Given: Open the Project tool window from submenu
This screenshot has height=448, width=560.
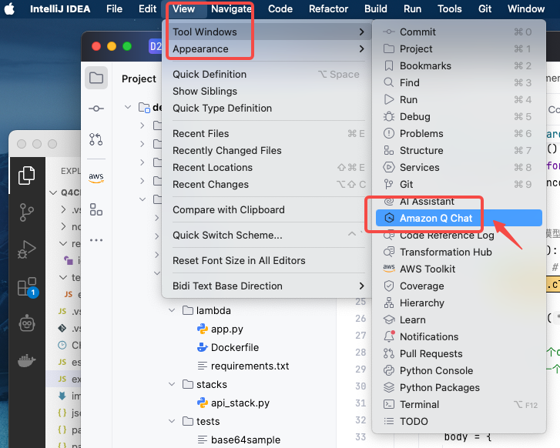Looking at the screenshot, I should click(459, 49).
